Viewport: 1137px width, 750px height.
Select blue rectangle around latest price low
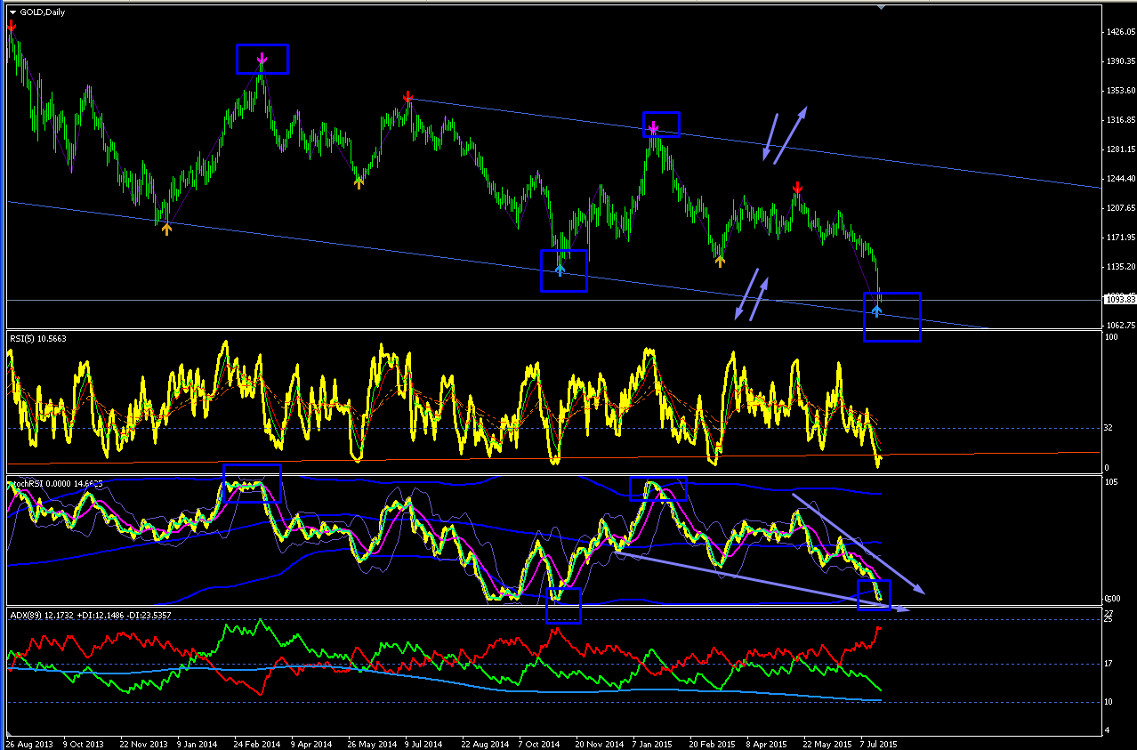point(891,317)
